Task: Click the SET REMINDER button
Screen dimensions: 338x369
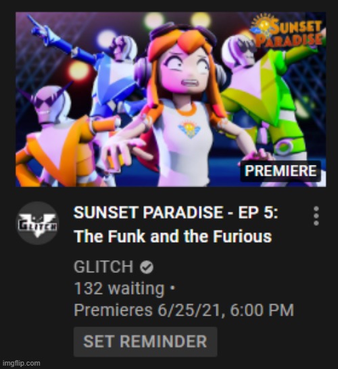Action: coord(145,341)
